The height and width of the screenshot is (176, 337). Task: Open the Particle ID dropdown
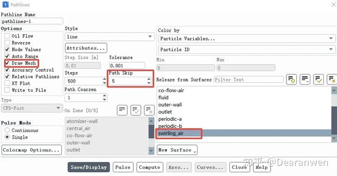coord(247,50)
